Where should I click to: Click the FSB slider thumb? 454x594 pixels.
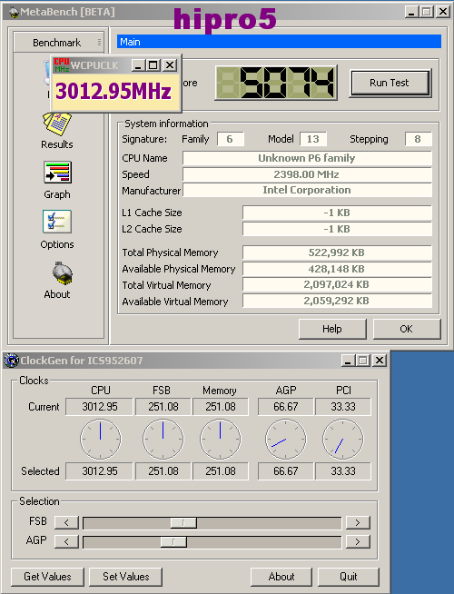183,523
